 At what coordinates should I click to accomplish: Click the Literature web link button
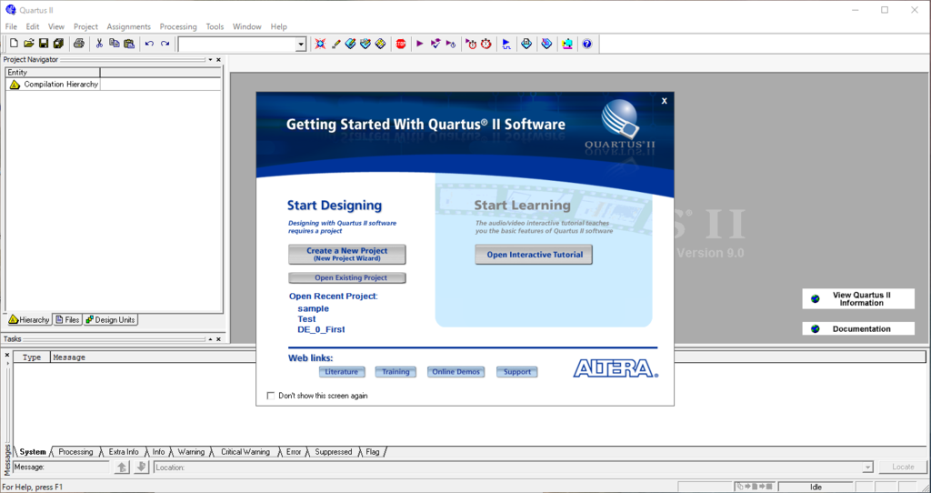tap(342, 372)
